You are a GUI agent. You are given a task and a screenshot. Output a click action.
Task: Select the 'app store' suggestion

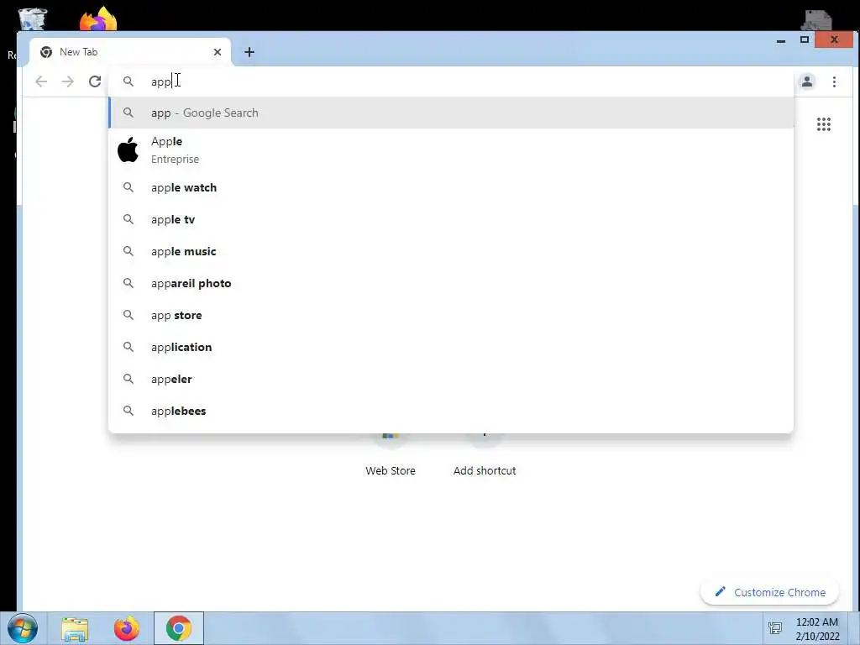[451, 316]
